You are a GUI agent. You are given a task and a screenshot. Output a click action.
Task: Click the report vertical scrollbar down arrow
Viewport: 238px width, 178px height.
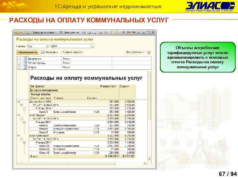tap(149, 159)
